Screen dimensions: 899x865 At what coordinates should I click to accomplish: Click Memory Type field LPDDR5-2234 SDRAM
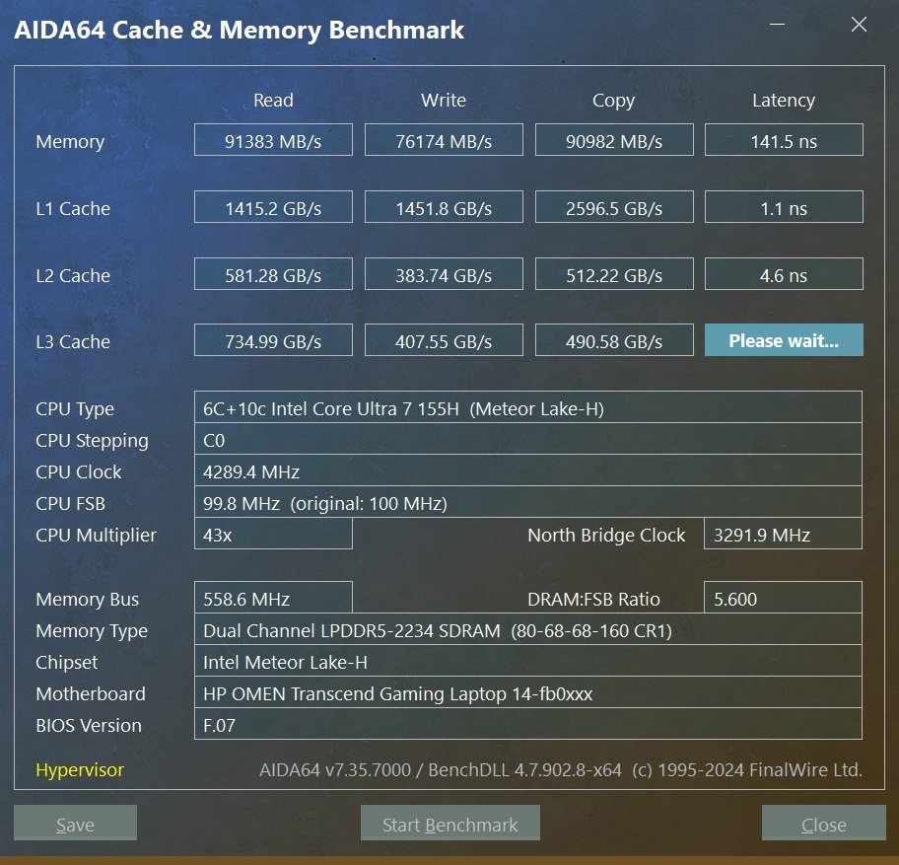coord(528,629)
